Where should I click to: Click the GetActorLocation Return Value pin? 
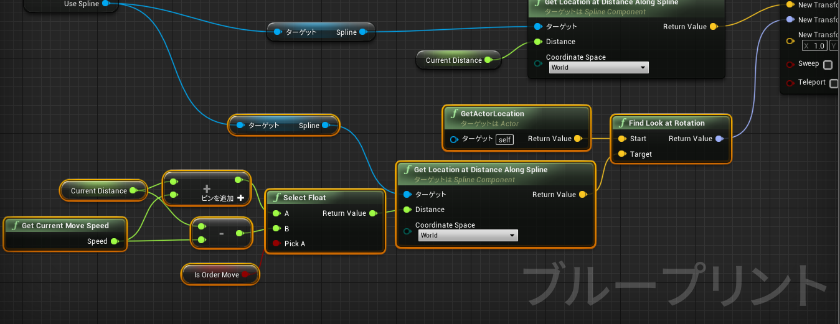coord(578,139)
